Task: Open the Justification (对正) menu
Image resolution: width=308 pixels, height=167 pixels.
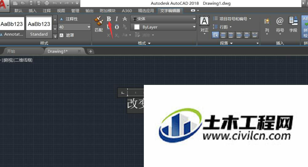Action: point(204,25)
